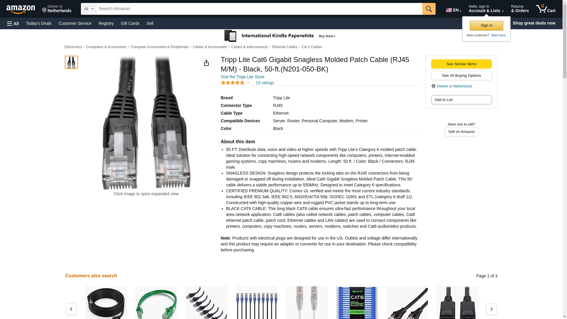Open the Add to List dropdown
The width and height of the screenshot is (567, 319).
(461, 100)
